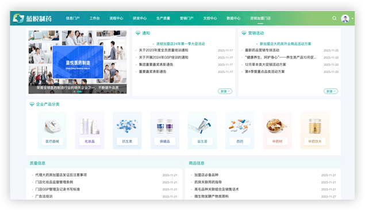Select the 保健品 category bottle icon
This screenshot has height=210, width=365.
point(165,126)
